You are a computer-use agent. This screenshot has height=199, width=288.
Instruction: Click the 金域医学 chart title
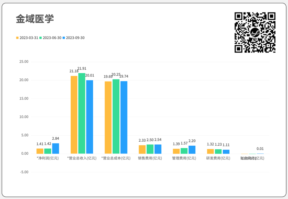click(35, 19)
